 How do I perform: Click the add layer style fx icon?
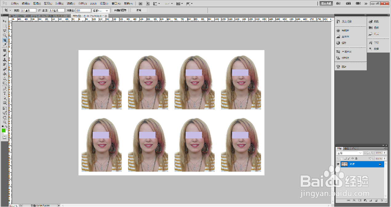(354, 201)
